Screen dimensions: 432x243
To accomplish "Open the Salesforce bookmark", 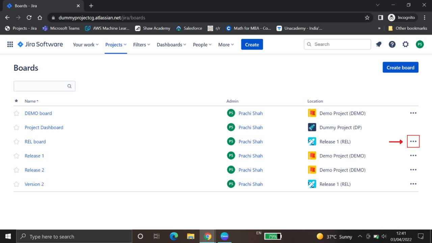I will coord(189,28).
